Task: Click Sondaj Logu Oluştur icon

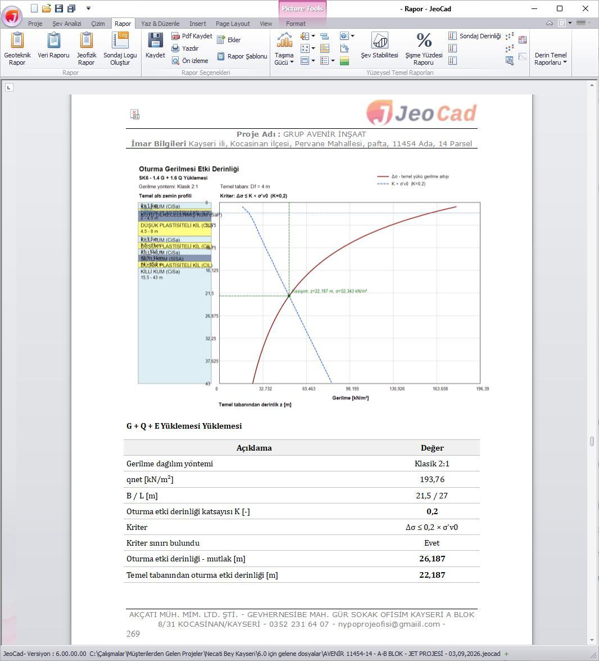Action: 120,49
